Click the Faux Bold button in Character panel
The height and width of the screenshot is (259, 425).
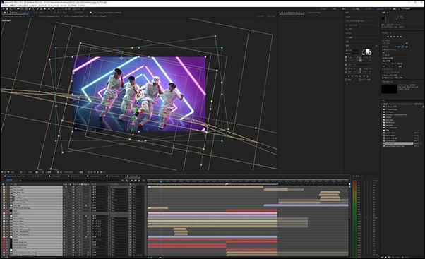tap(349, 76)
